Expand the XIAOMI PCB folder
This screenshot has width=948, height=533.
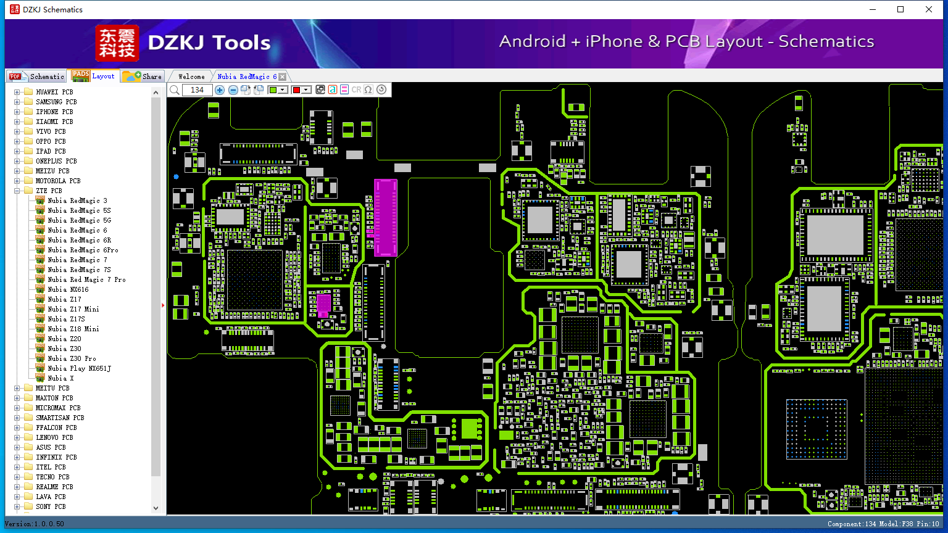(x=17, y=122)
